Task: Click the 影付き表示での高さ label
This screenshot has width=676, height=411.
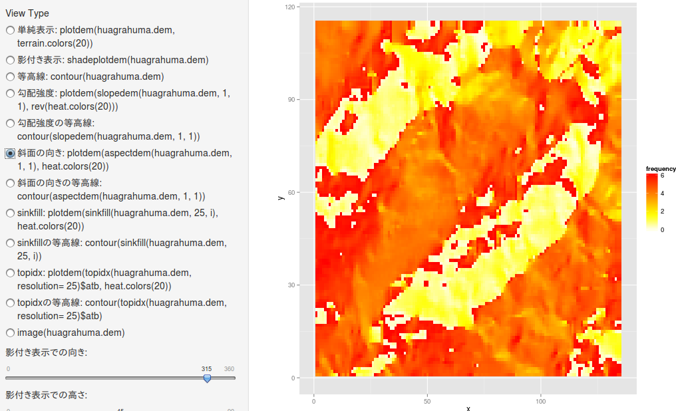Action: pyautogui.click(x=47, y=395)
